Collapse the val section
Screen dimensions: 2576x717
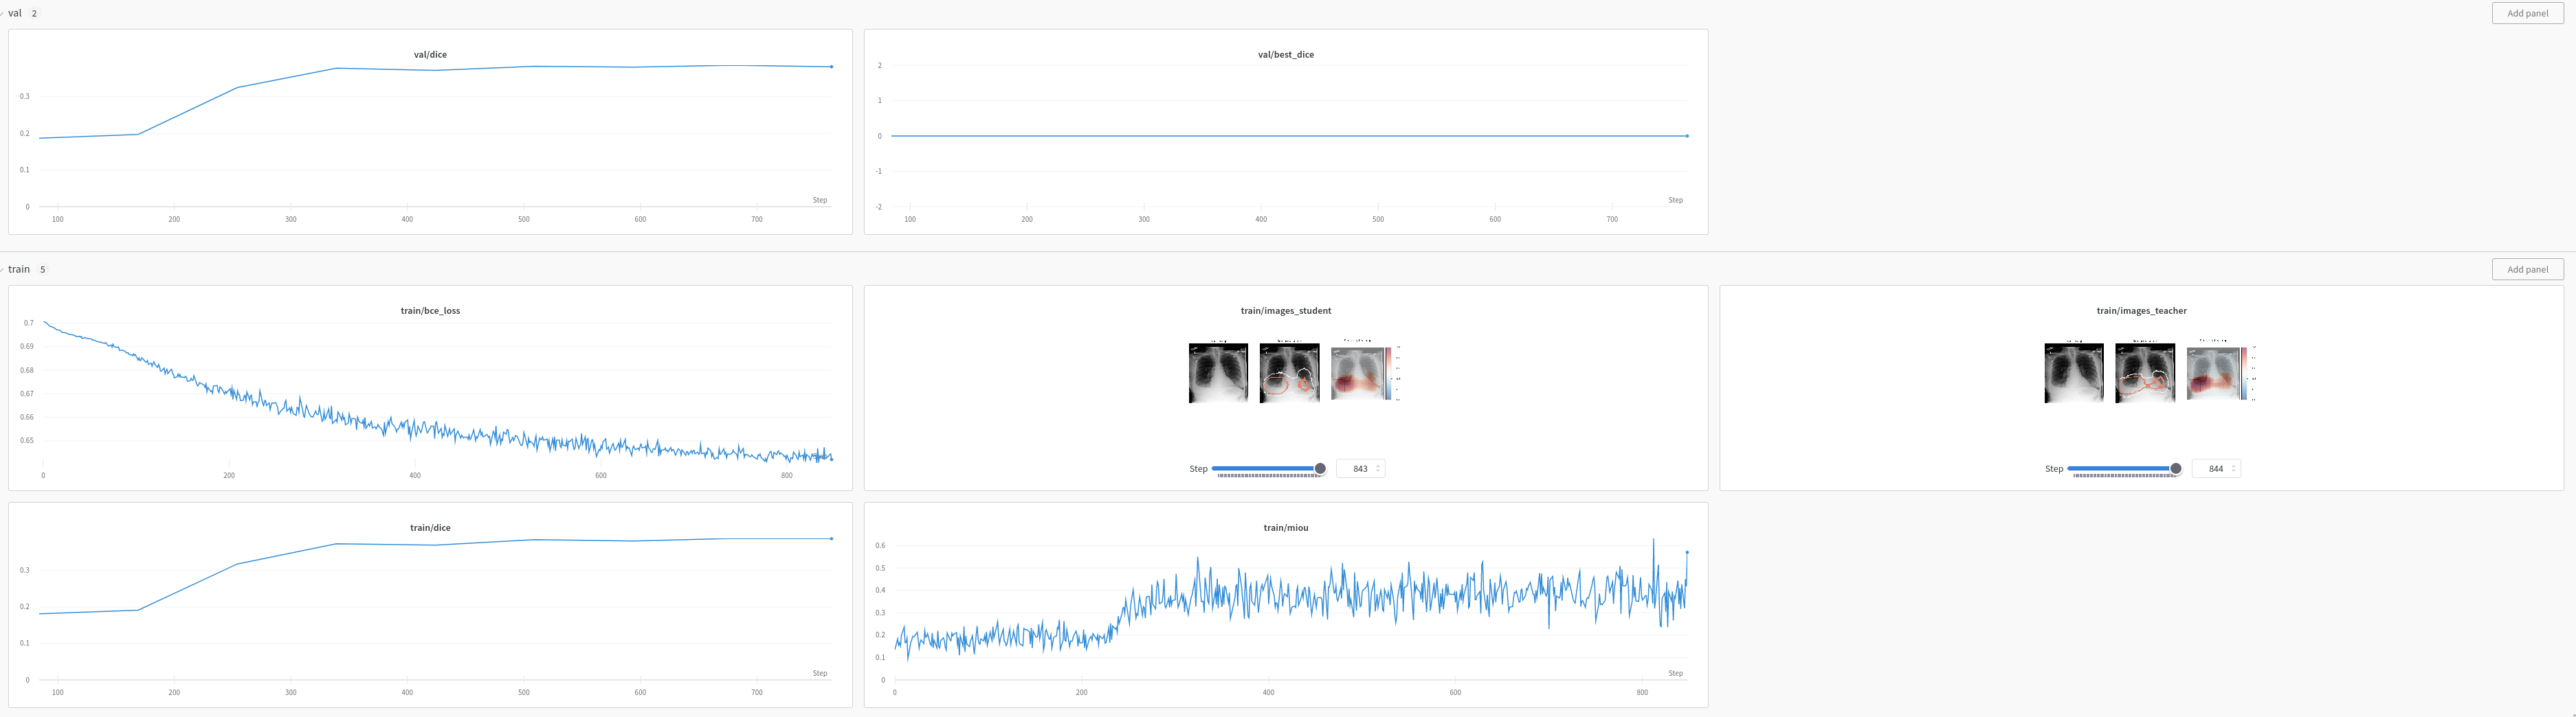(3, 13)
